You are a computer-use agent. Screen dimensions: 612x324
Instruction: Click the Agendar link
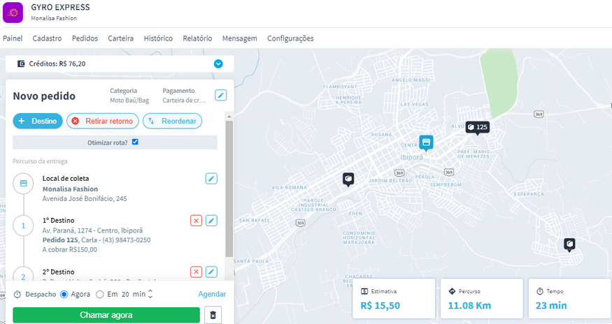[212, 295]
